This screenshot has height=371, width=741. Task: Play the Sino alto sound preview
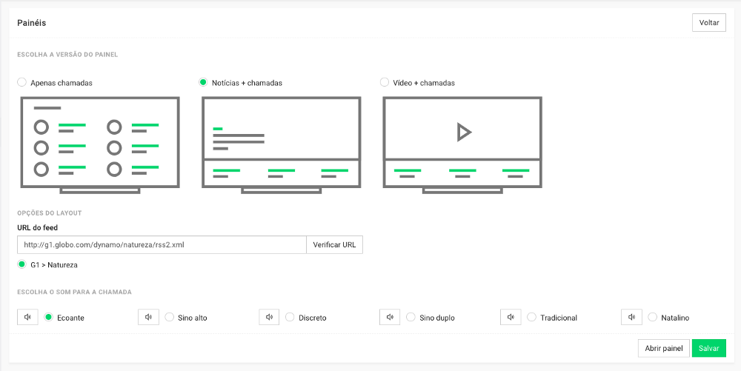tap(148, 317)
